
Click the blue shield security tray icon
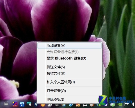(71, 105)
